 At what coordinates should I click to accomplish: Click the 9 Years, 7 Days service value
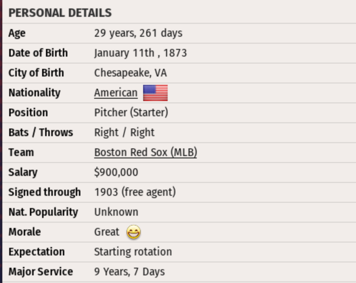pos(129,272)
